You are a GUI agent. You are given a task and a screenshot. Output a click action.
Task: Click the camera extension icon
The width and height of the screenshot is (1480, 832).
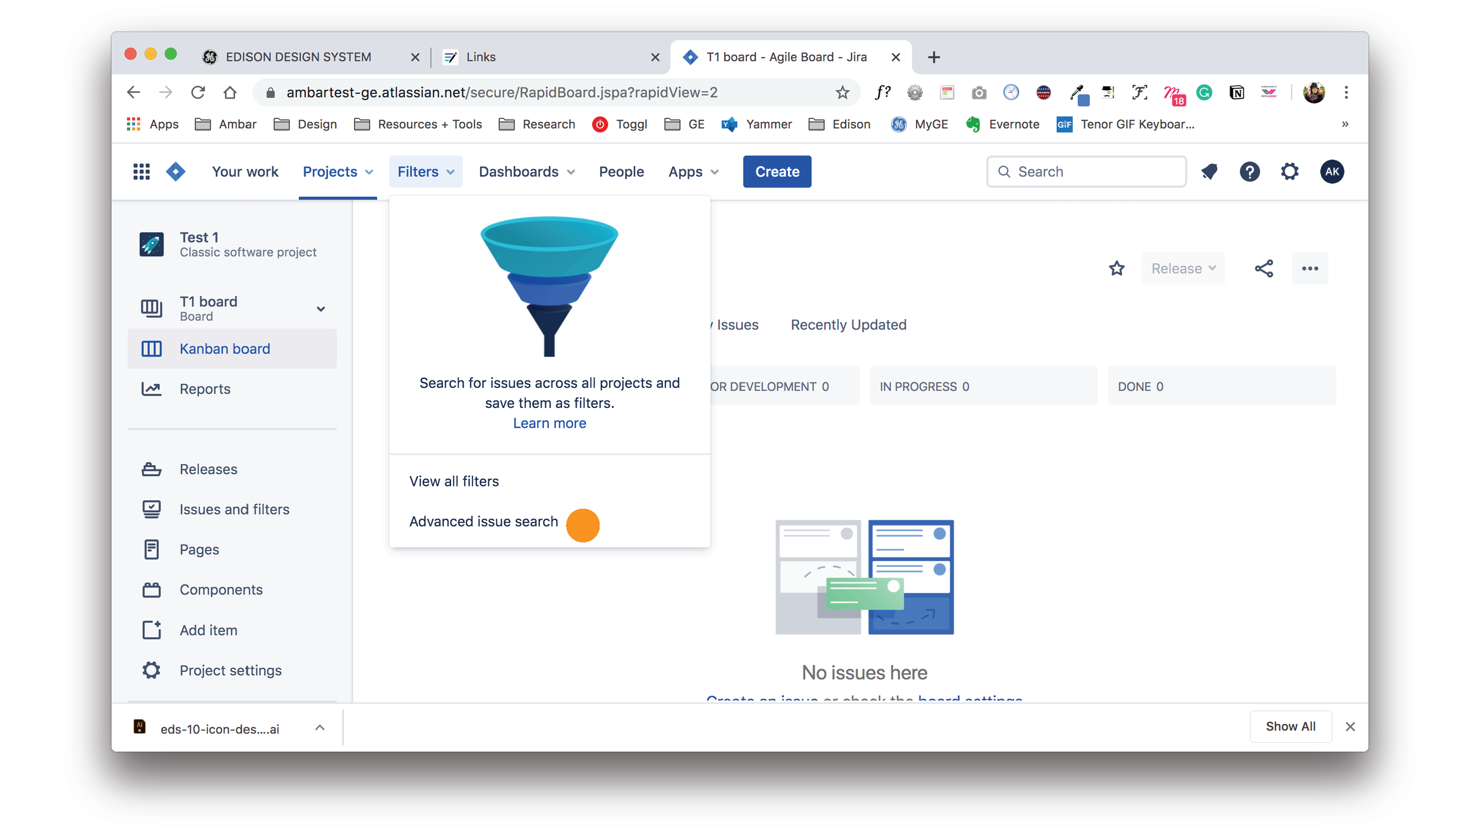979,93
